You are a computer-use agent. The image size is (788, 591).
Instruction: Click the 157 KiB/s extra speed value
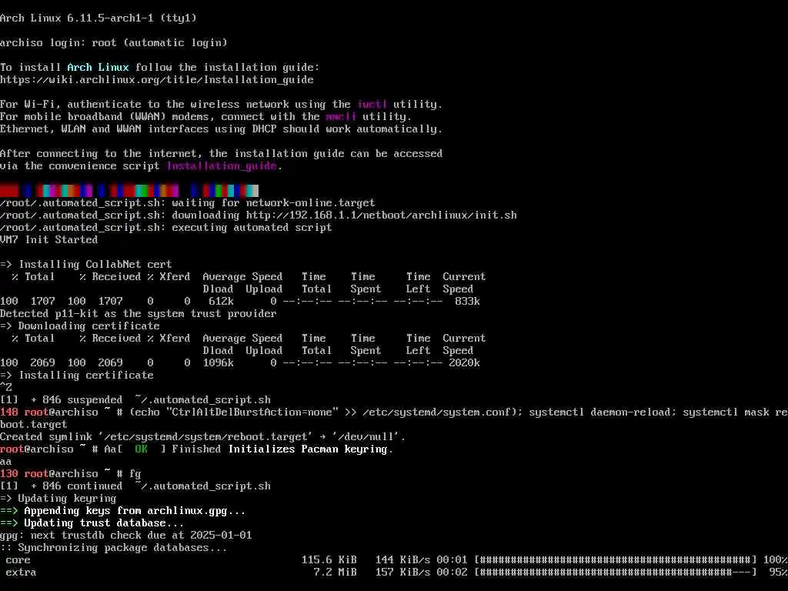pyautogui.click(x=403, y=573)
